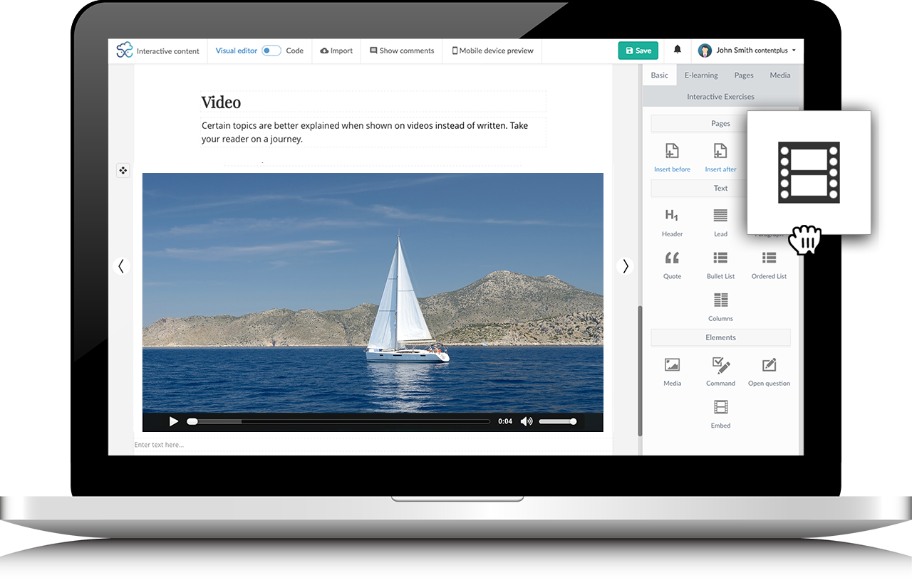Screen dimensions: 912x580
Task: Toggle the Visual editor / Code switch
Action: [271, 51]
